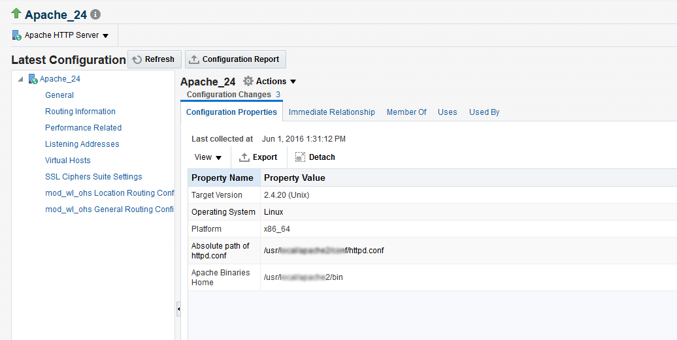Click the Operating System property cell

tap(223, 212)
